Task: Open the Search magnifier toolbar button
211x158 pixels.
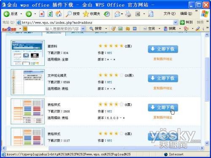Action: (73, 14)
